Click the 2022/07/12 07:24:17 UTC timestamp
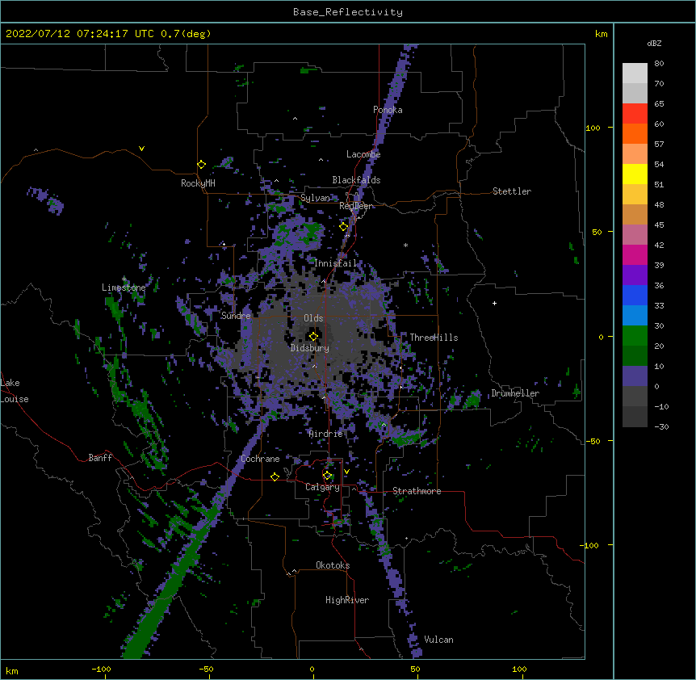This screenshot has height=680, width=696. (79, 34)
